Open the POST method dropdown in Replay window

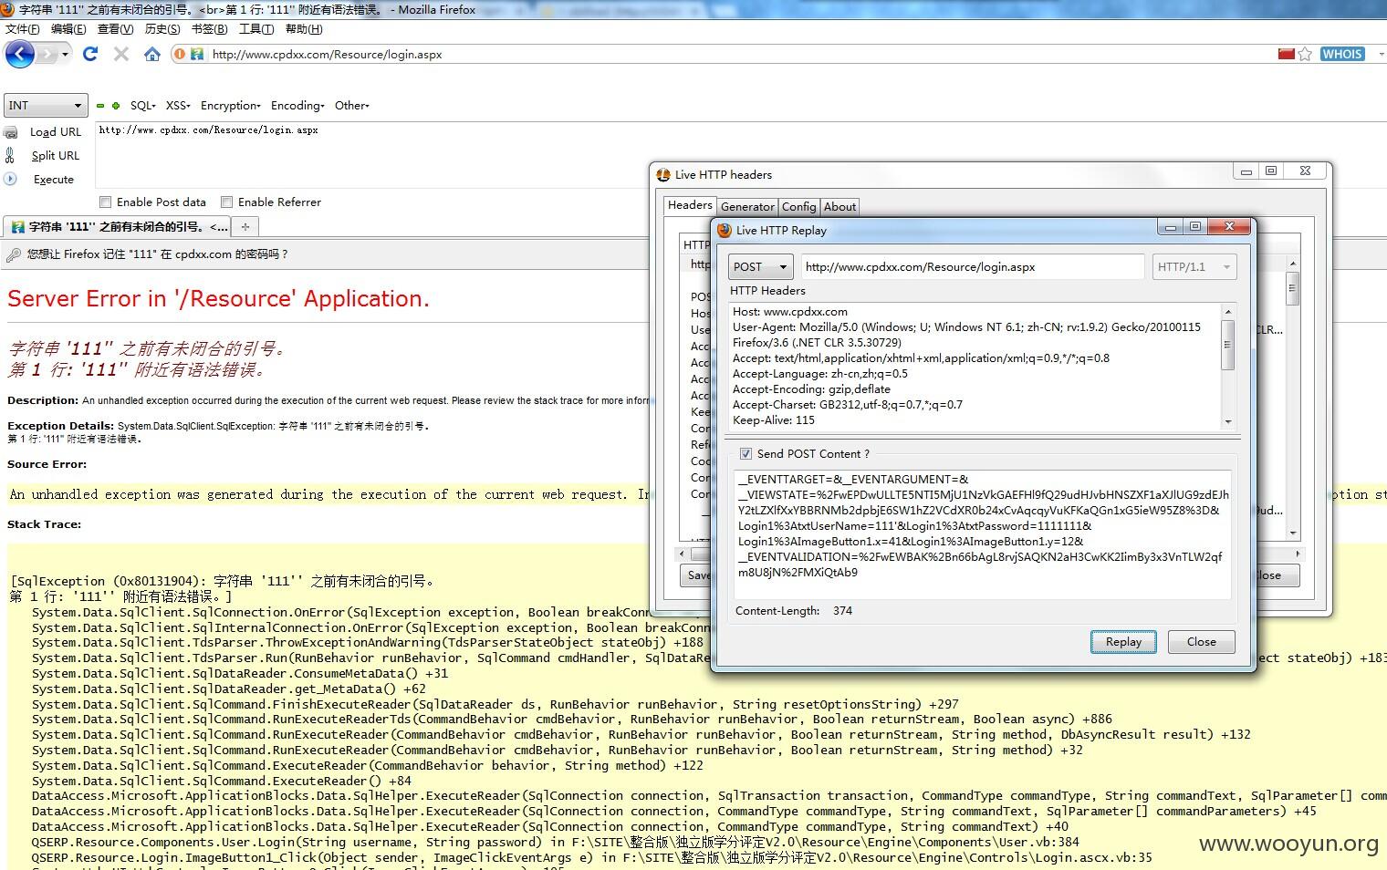click(x=760, y=267)
